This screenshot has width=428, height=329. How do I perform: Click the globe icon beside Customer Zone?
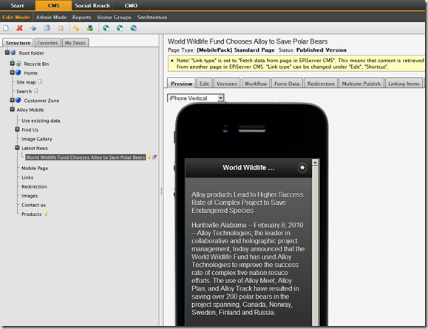pyautogui.click(x=18, y=101)
